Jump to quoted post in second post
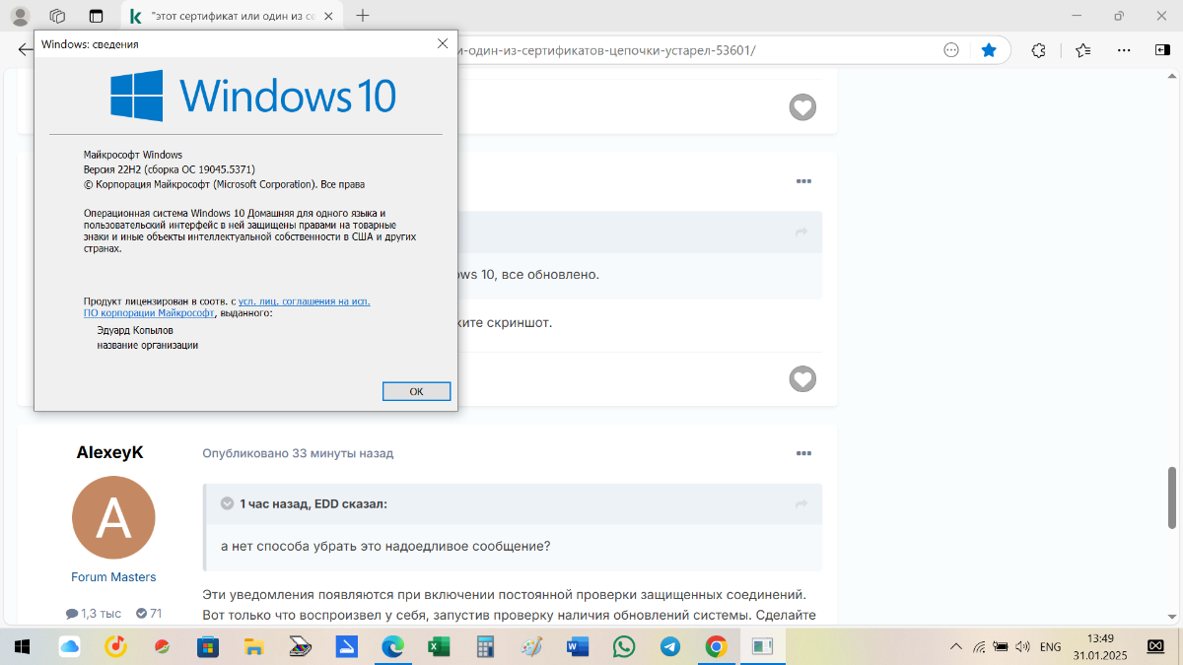This screenshot has height=665, width=1183. pos(801,232)
